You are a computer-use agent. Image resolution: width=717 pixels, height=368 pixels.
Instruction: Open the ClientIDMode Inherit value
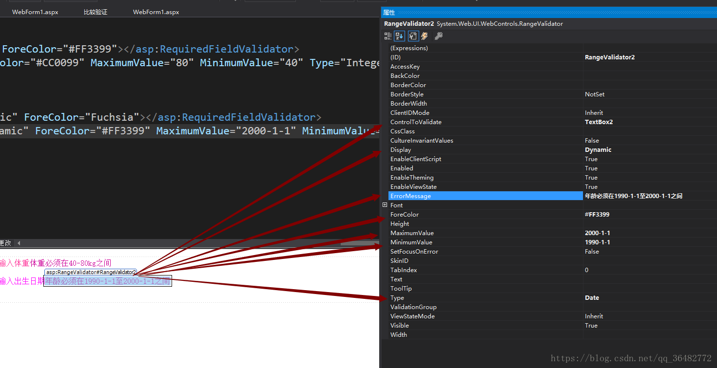(x=594, y=113)
